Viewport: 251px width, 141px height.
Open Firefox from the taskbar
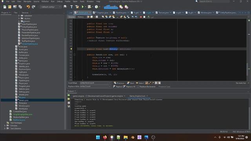[105, 137]
